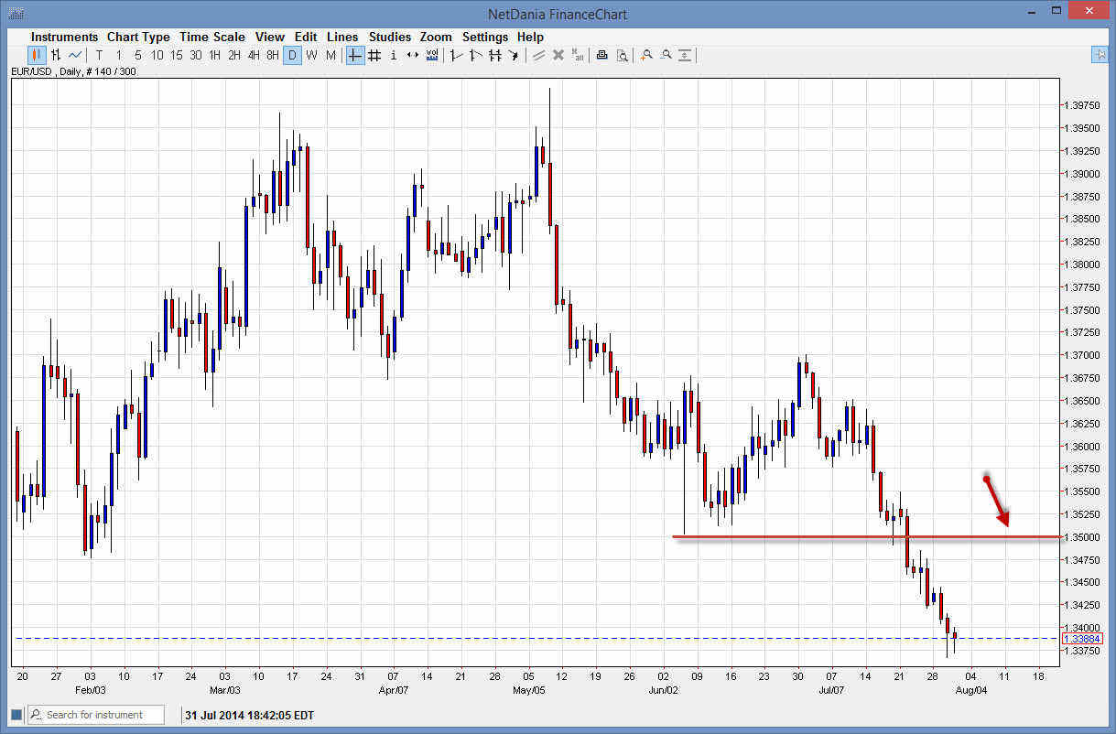Click the delete line X icon
Screen dimensions: 1116x734
point(558,55)
